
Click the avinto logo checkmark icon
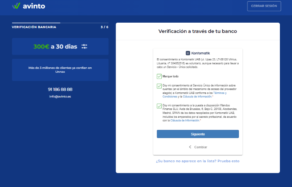[16, 6]
